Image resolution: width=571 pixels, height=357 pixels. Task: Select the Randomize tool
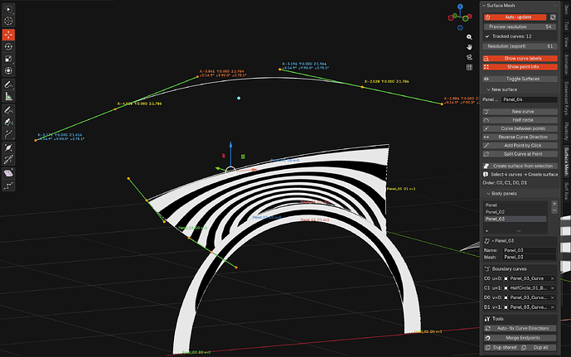(x=8, y=186)
